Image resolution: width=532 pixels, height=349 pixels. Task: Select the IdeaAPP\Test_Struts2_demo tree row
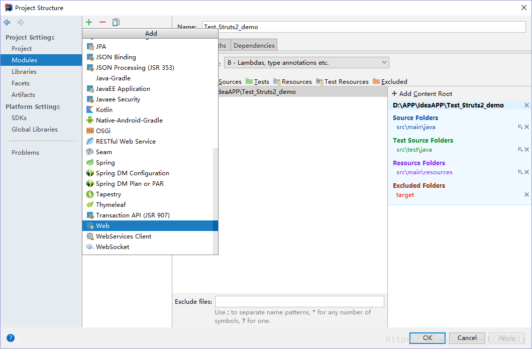tap(302, 91)
